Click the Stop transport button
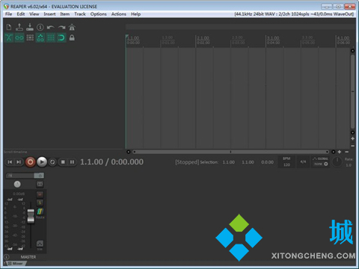Screen dimensions: 359x269 63,162
